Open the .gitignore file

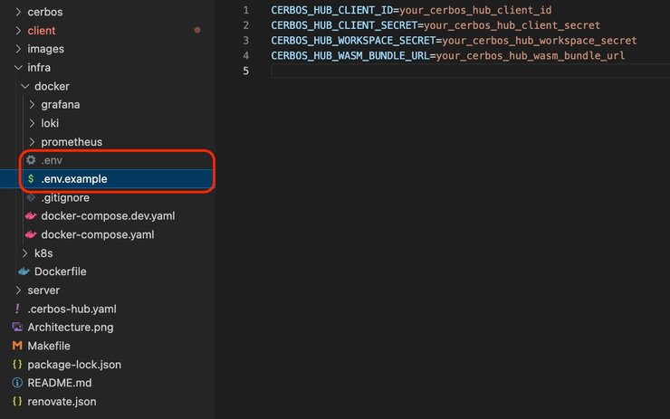[65, 198]
